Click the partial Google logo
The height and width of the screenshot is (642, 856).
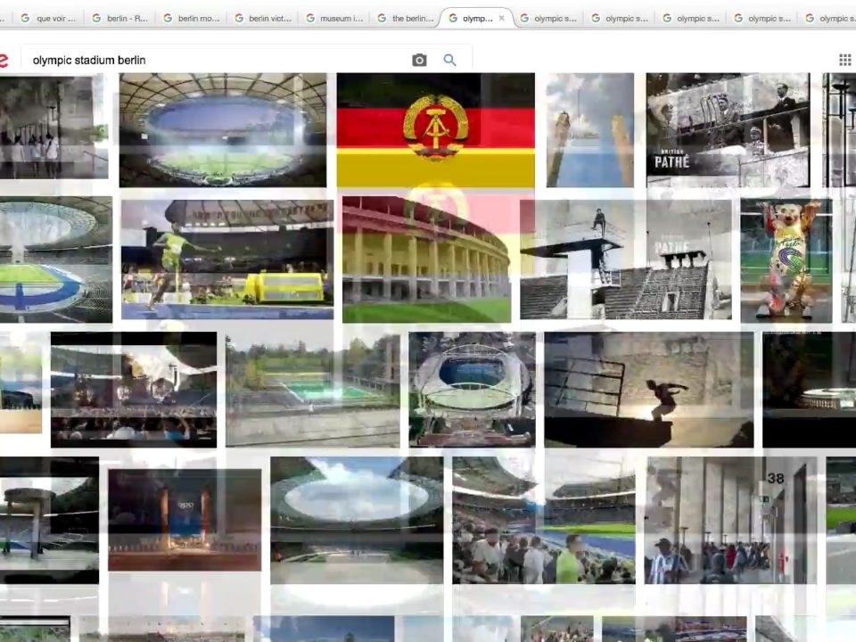pos(4,60)
